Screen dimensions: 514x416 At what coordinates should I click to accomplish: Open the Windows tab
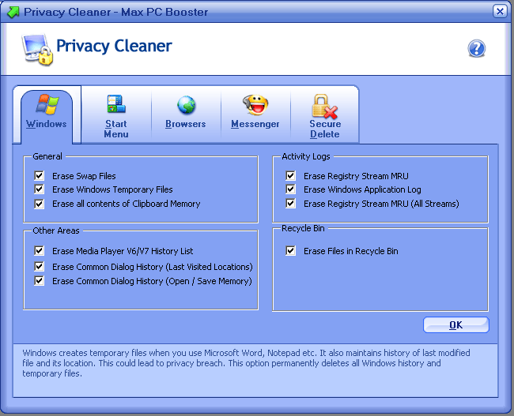click(47, 115)
